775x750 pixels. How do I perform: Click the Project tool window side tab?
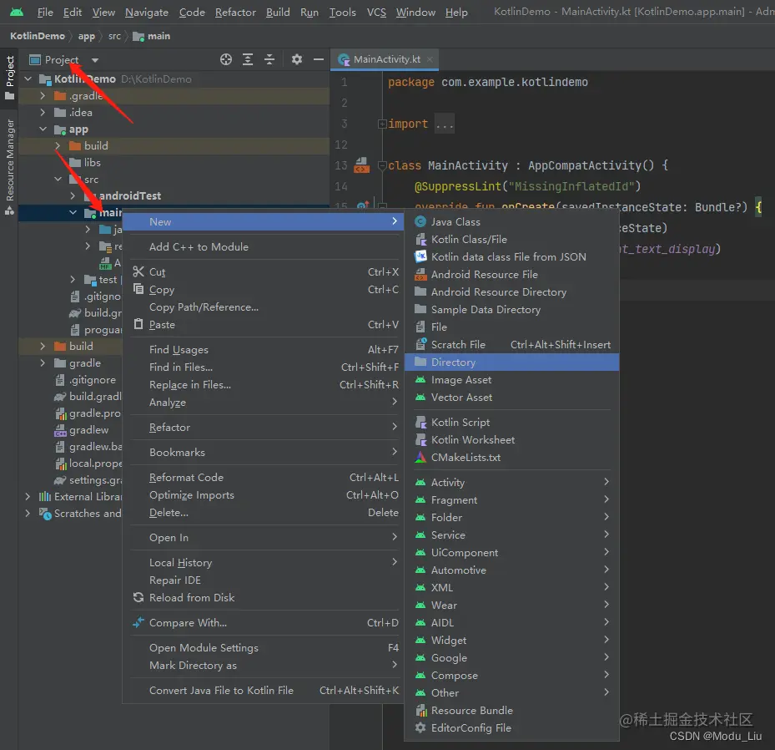(9, 77)
